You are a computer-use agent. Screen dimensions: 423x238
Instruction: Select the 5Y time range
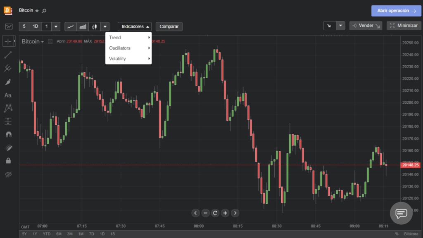(x=24, y=234)
